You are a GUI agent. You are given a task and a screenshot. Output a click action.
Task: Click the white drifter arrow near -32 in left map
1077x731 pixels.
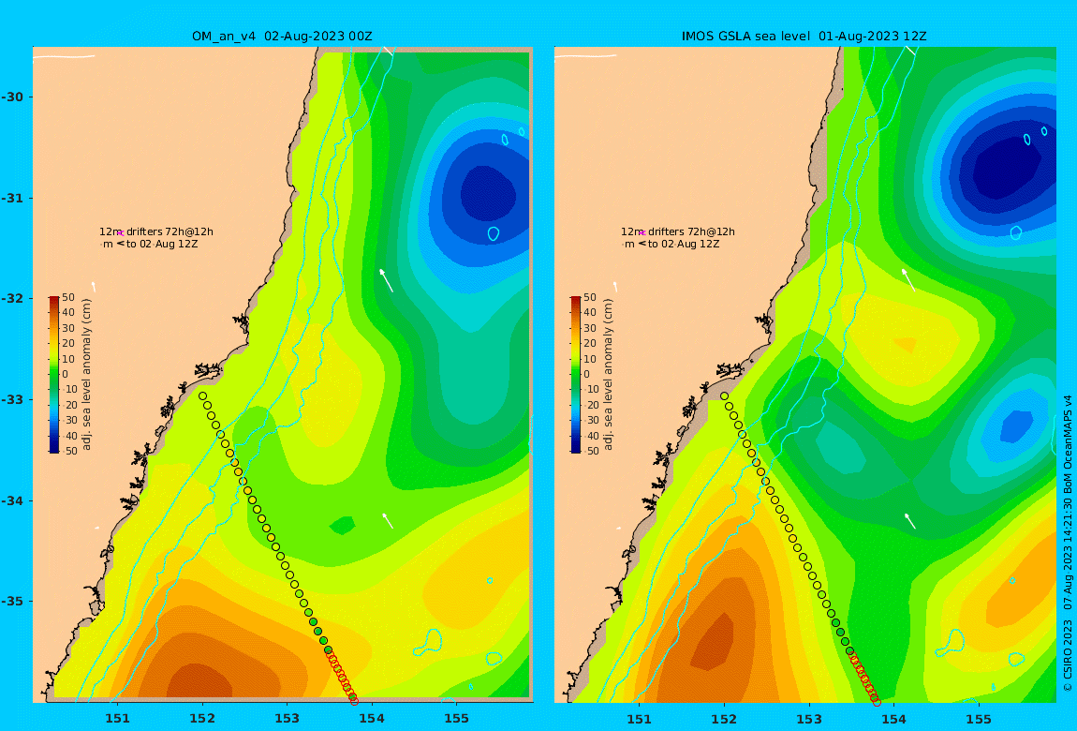coord(386,280)
